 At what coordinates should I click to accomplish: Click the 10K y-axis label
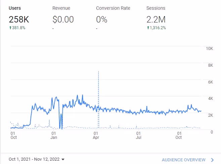pos(210,49)
